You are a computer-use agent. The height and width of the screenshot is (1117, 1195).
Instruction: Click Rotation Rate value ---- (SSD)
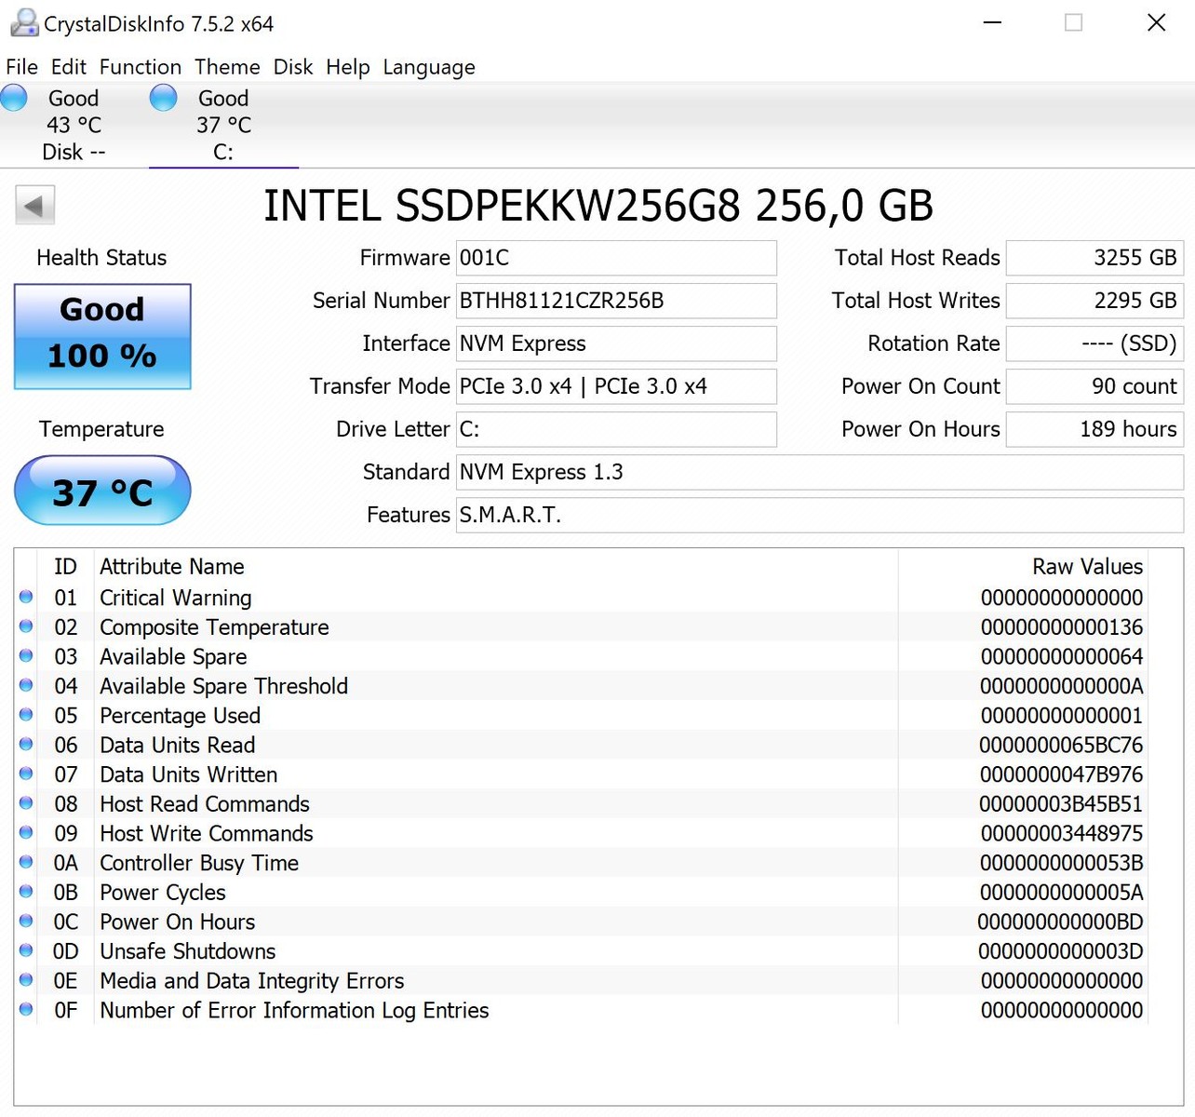pos(1094,343)
